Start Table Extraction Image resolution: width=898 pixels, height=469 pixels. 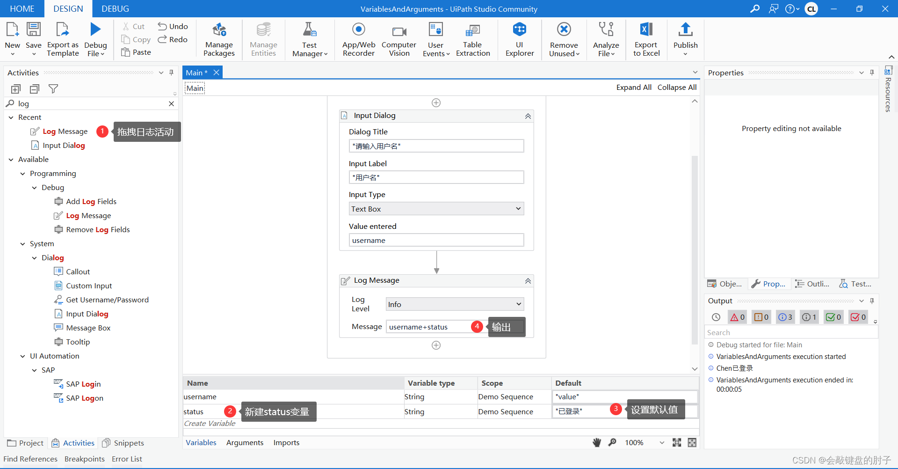[x=473, y=39]
